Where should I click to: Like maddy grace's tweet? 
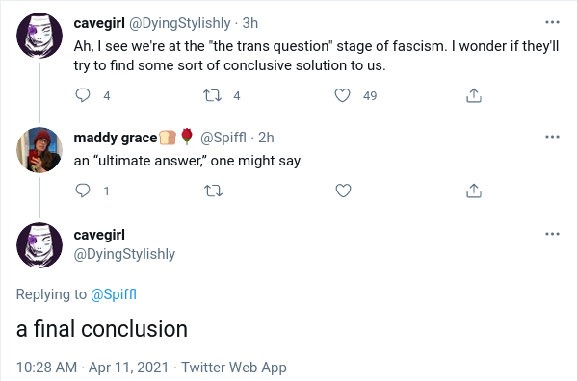(343, 190)
